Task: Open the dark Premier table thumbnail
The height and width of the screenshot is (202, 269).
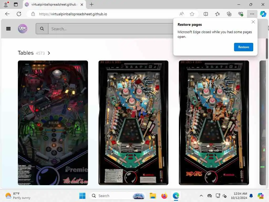Action: tap(53, 123)
